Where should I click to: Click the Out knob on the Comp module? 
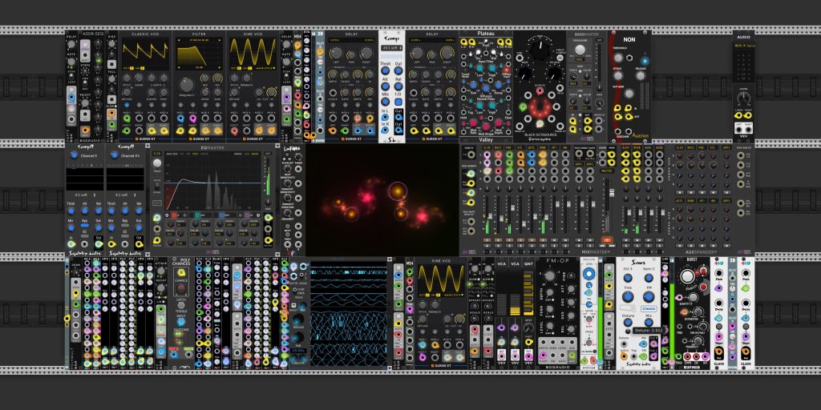pos(398,70)
